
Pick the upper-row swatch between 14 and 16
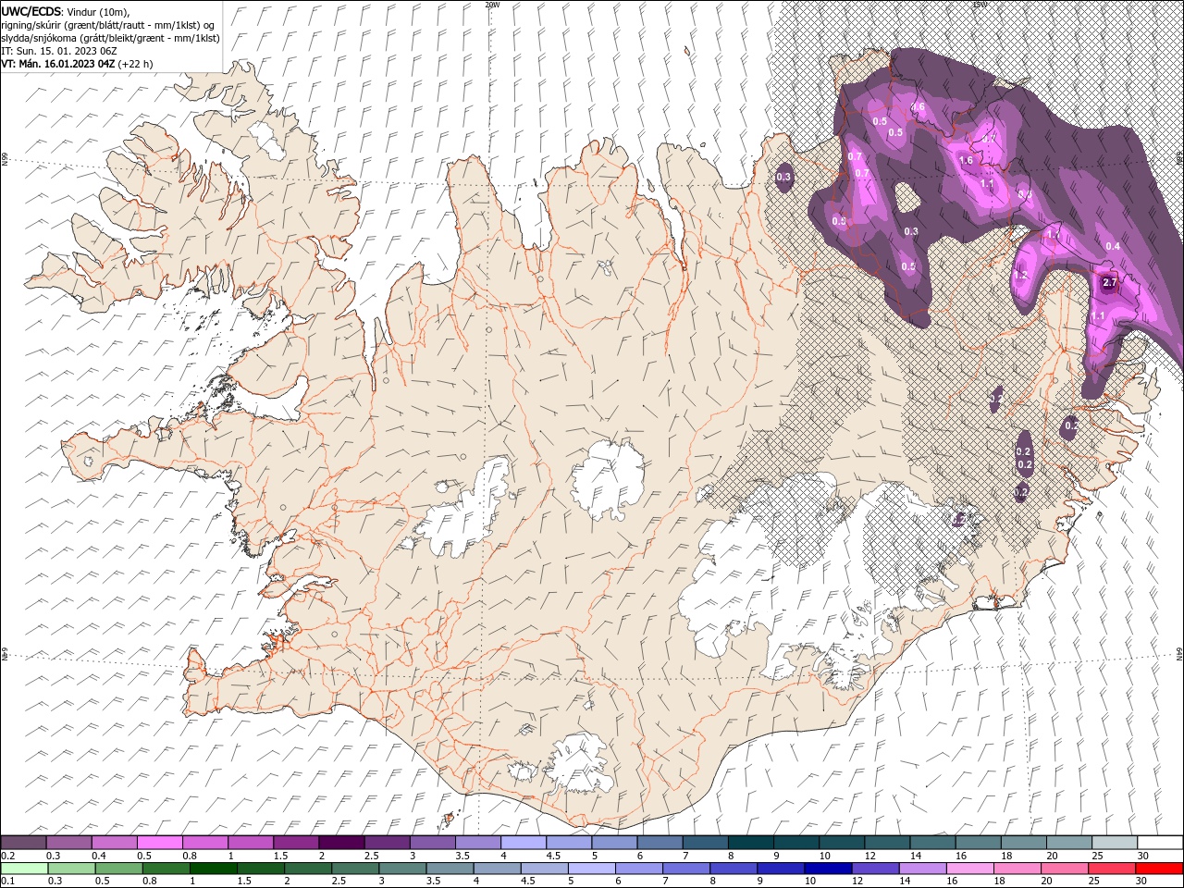coord(932,843)
